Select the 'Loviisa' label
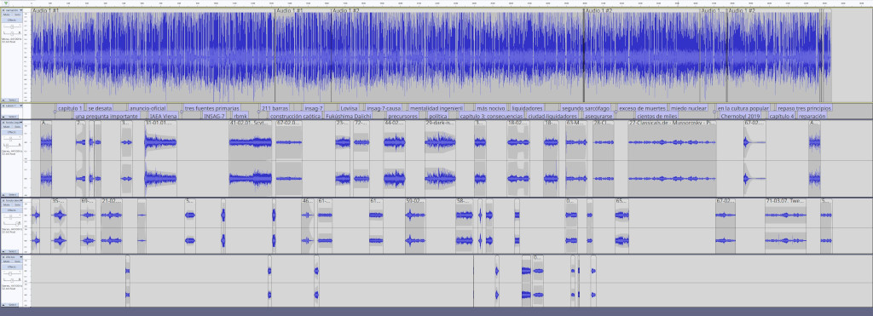 [348, 108]
